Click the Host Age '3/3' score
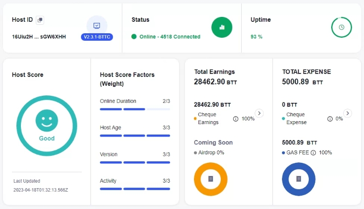This screenshot has width=364, height=209. pos(166,128)
